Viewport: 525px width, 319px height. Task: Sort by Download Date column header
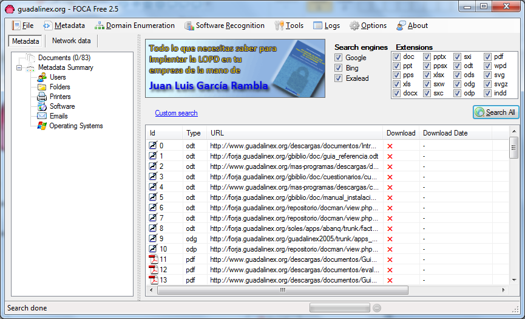click(x=455, y=133)
